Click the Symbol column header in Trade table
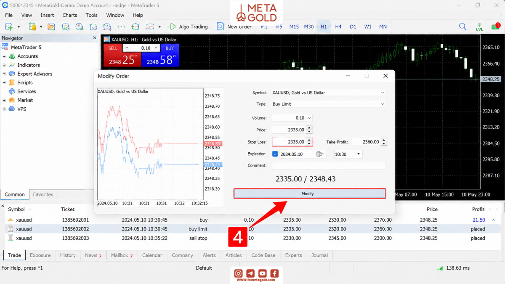The height and width of the screenshot is (284, 505). click(16, 209)
